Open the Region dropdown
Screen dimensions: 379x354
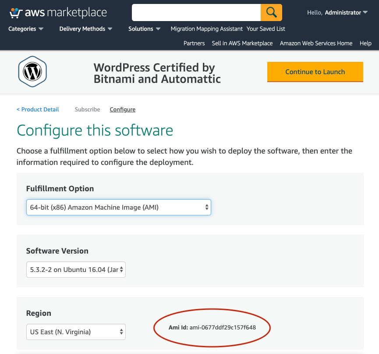(x=76, y=332)
